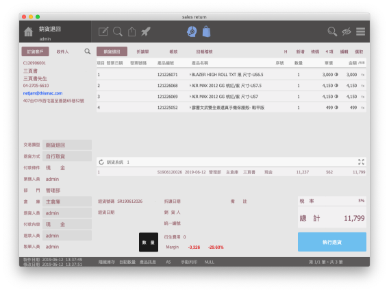Open the blue customer service headset icon
389x292 pixels.
[x=192, y=32]
